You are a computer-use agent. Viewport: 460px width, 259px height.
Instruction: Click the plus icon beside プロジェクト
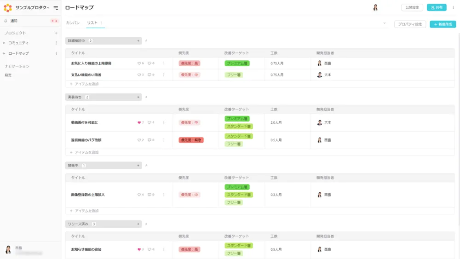click(x=56, y=33)
